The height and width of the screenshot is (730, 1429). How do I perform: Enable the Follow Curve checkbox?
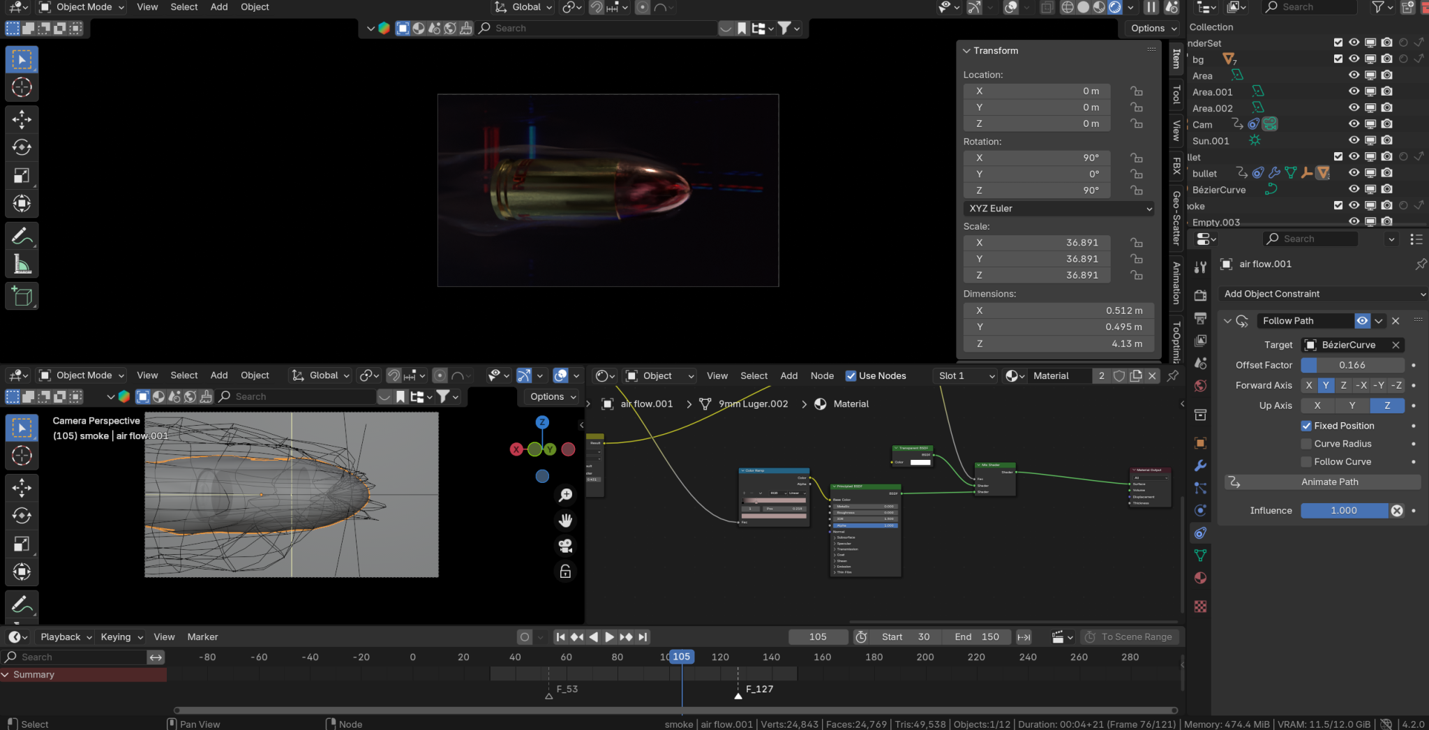[x=1306, y=462]
